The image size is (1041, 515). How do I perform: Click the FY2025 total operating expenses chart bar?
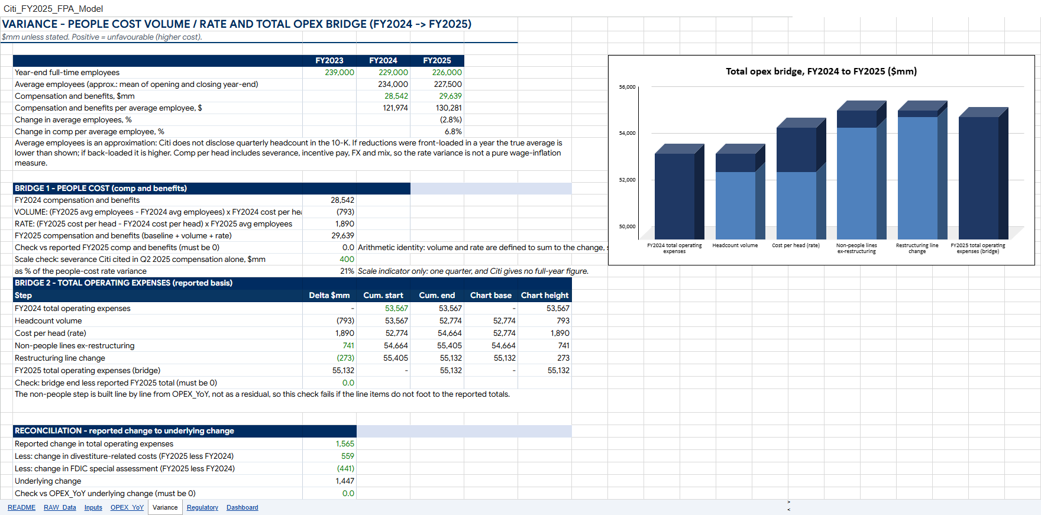click(x=983, y=174)
